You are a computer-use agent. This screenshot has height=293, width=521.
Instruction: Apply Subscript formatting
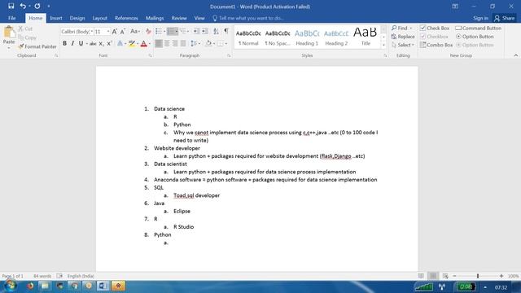(101, 43)
